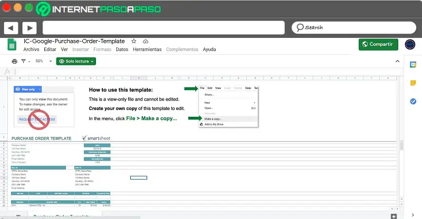Click the Google Sheets logo icon
This screenshot has height=219, width=422.
pyautogui.click(x=12, y=45)
